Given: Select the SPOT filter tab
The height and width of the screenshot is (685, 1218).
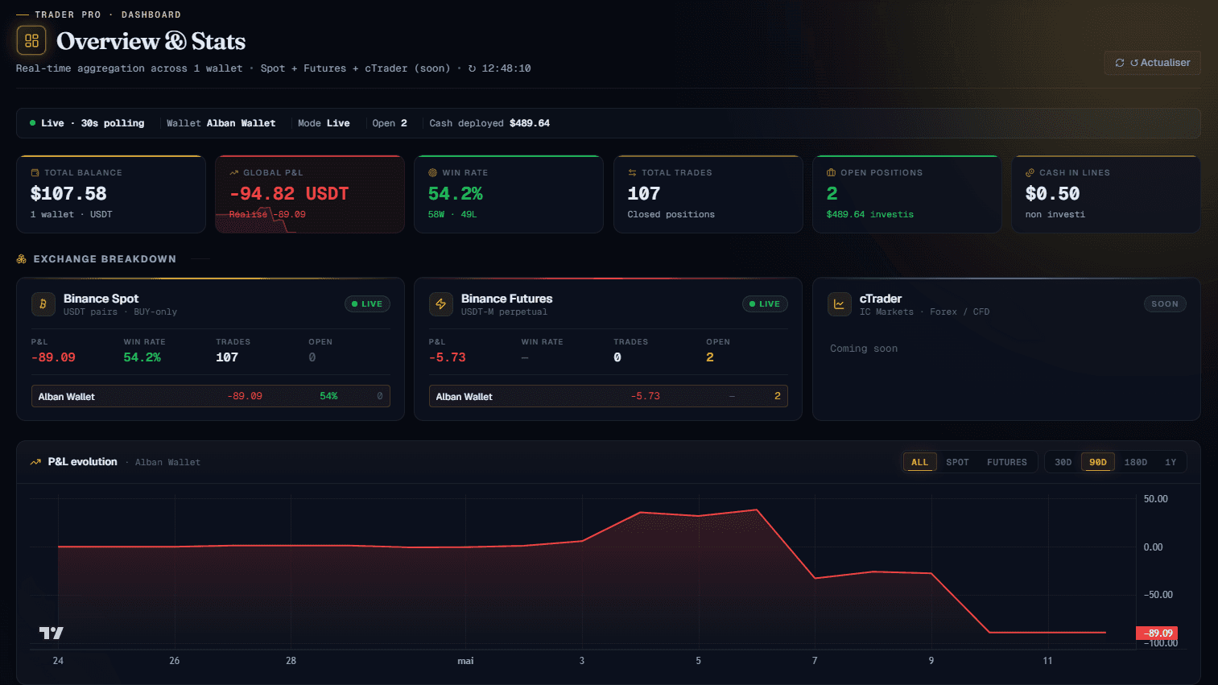Looking at the screenshot, I should click(x=957, y=462).
